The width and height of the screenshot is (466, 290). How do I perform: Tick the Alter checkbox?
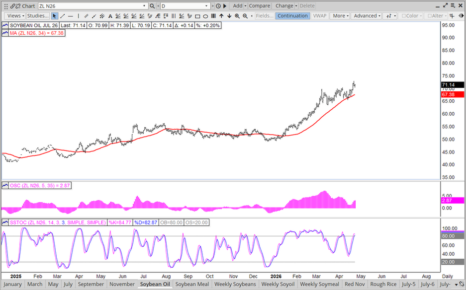pyautogui.click(x=429, y=16)
